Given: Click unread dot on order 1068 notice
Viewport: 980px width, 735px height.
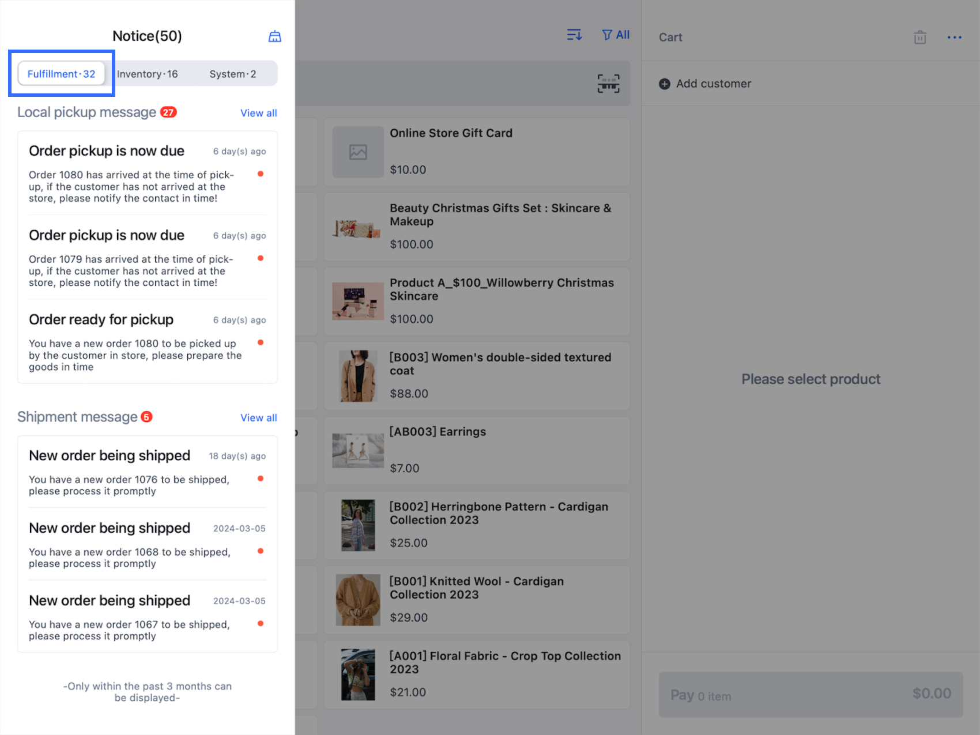Looking at the screenshot, I should pos(261,551).
